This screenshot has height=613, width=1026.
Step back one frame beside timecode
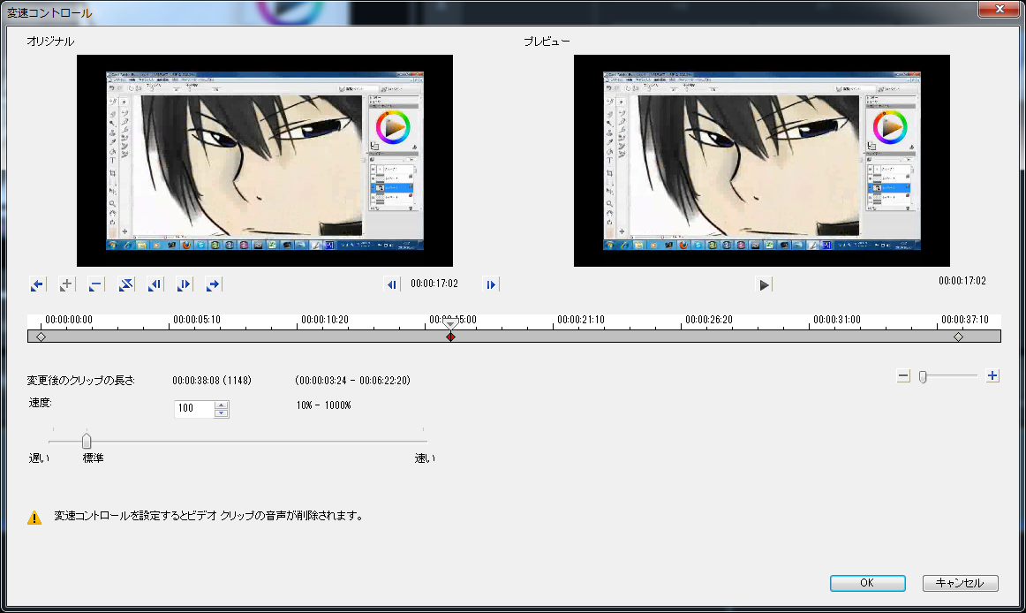pyautogui.click(x=391, y=284)
